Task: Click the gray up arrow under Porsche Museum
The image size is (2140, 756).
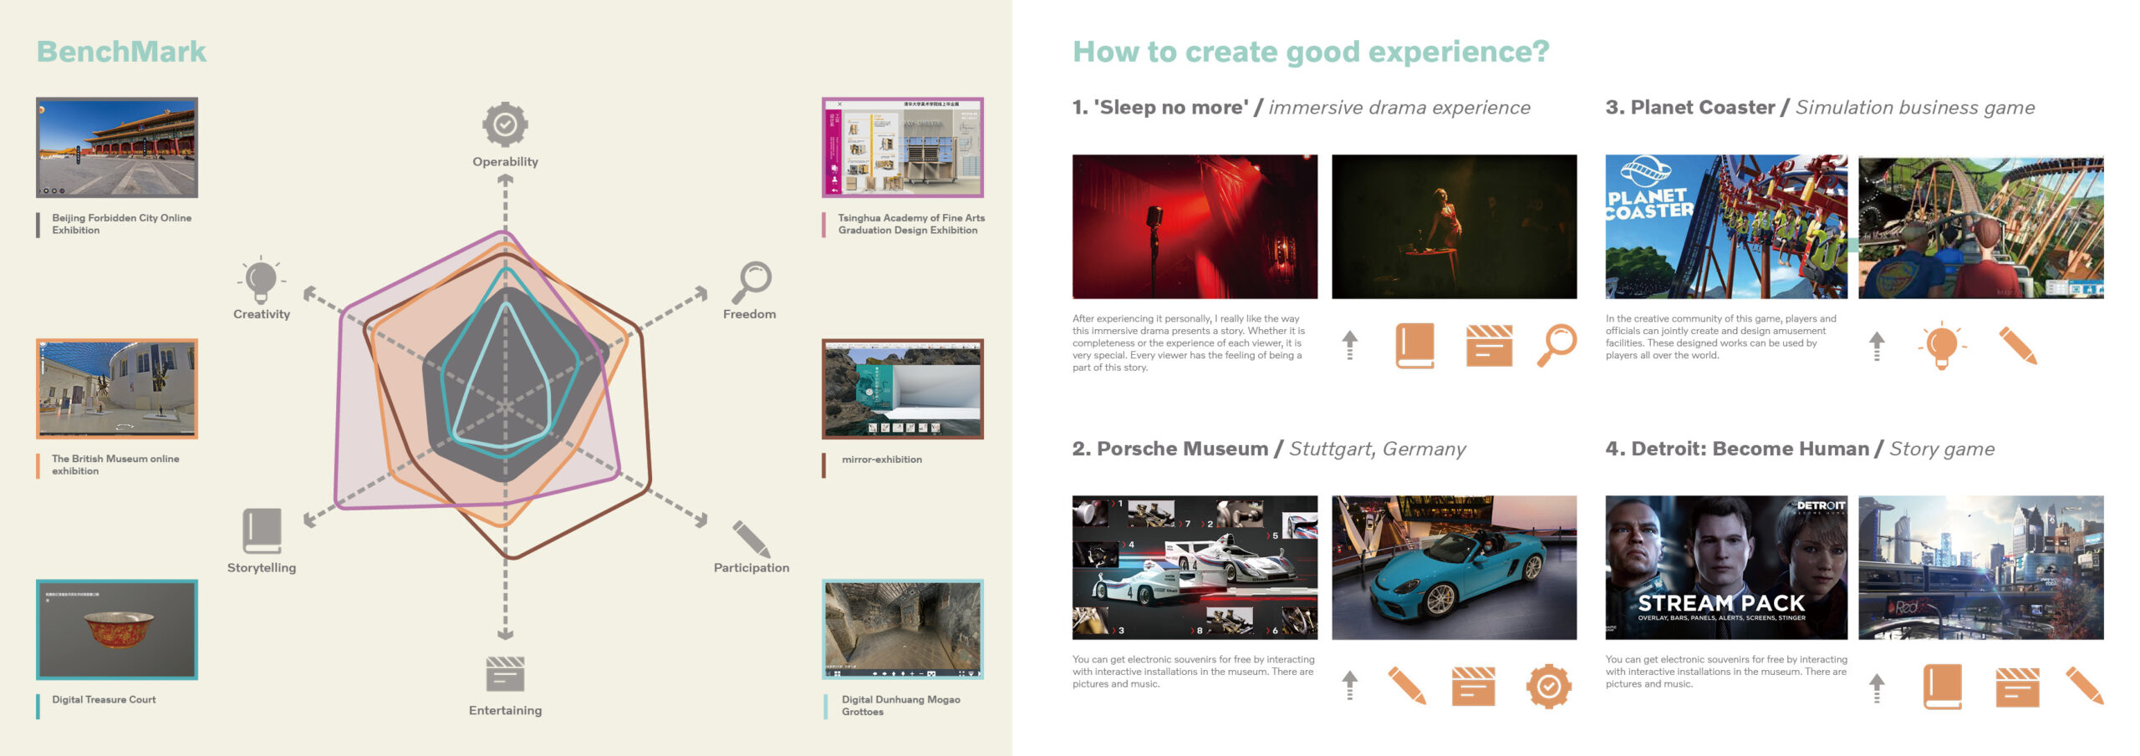Action: [1349, 686]
